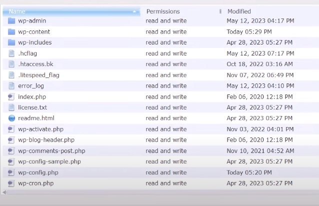This screenshot has width=319, height=206.
Task: Click the license.txt document icon
Action: [x=11, y=107]
